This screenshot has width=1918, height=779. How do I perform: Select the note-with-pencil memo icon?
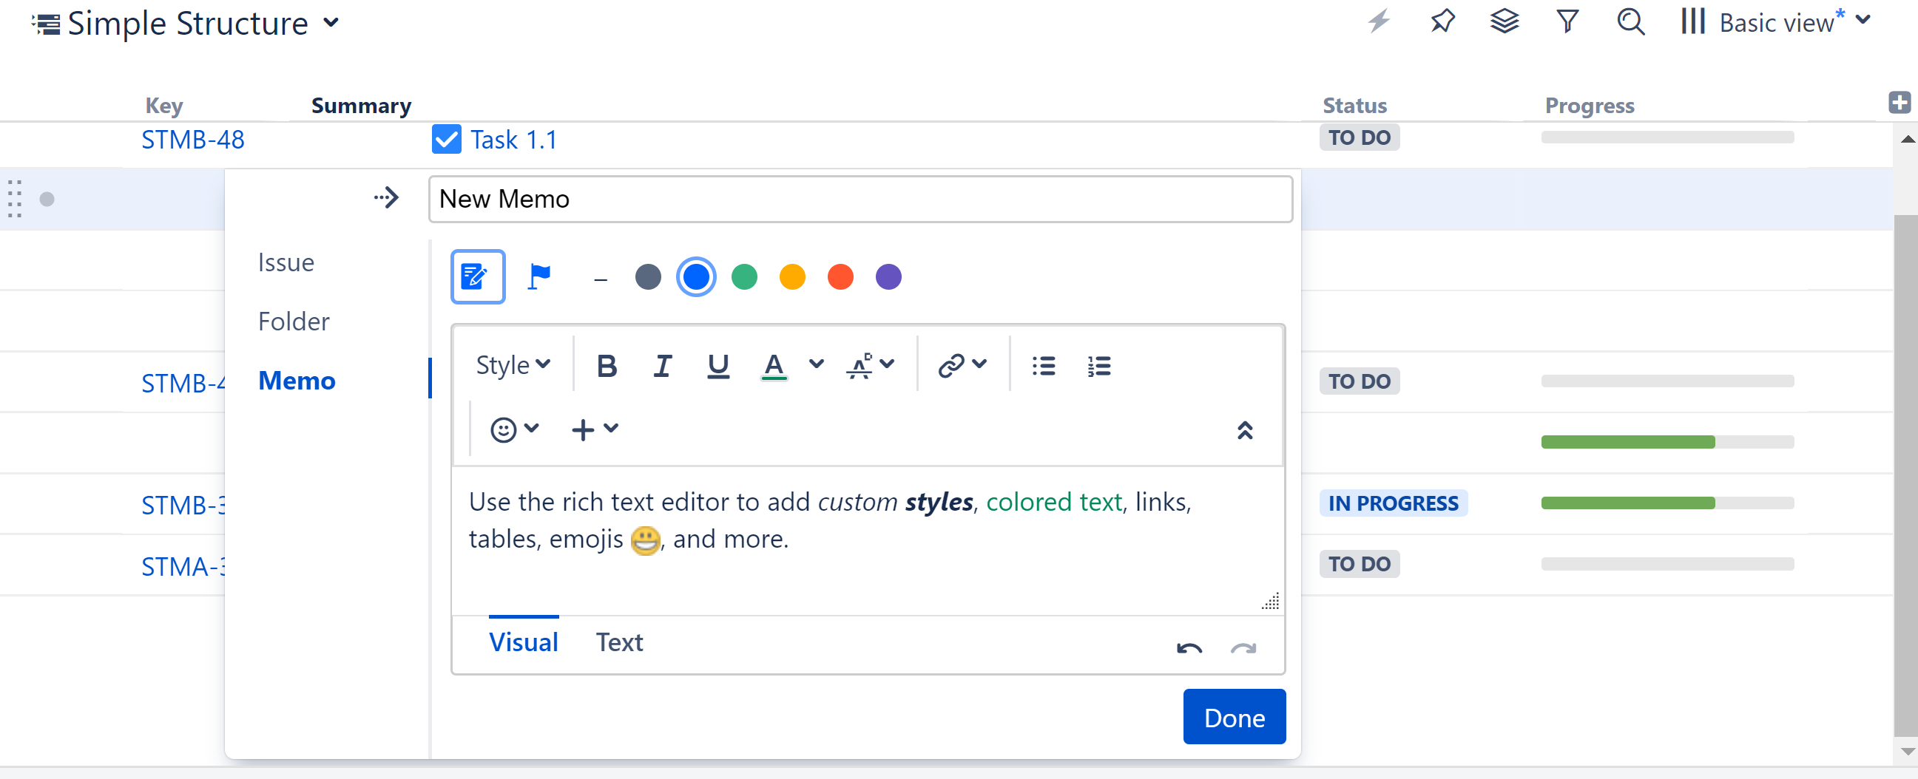tap(477, 276)
